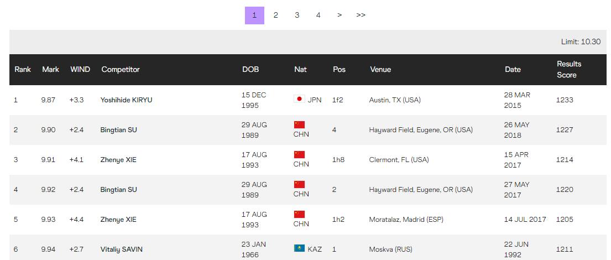Go to results page 2
611x260 pixels.
tap(276, 15)
